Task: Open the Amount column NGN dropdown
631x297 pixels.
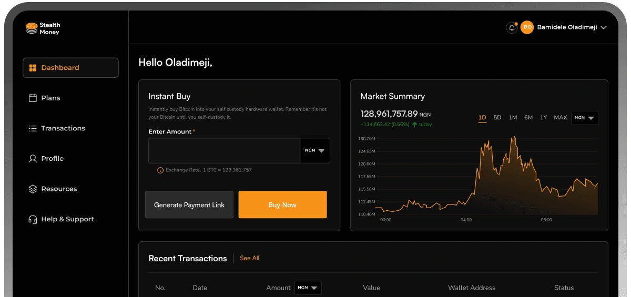Action: (308, 288)
